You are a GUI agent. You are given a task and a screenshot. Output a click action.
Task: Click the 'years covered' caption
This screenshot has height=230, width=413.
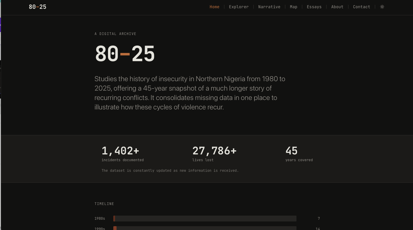(299, 160)
